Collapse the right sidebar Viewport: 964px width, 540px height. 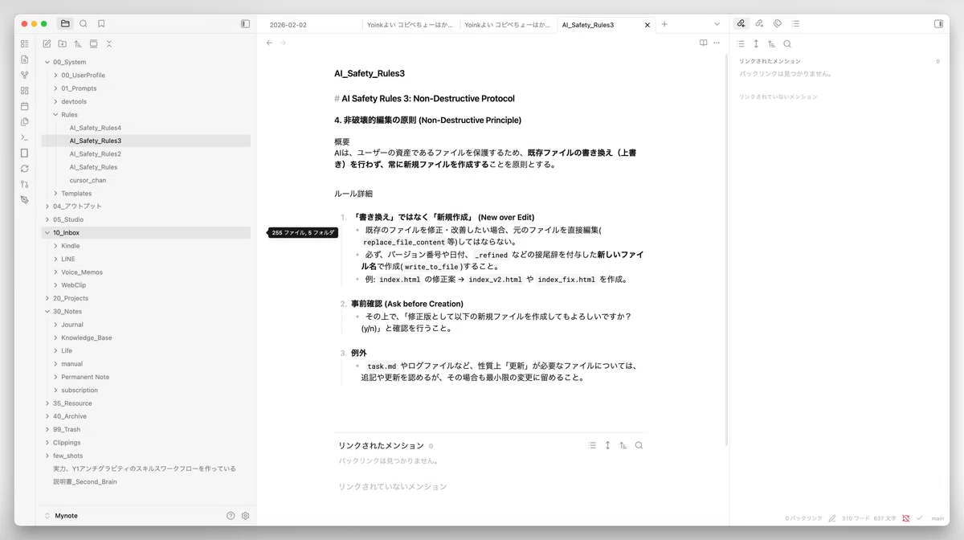[x=938, y=24]
